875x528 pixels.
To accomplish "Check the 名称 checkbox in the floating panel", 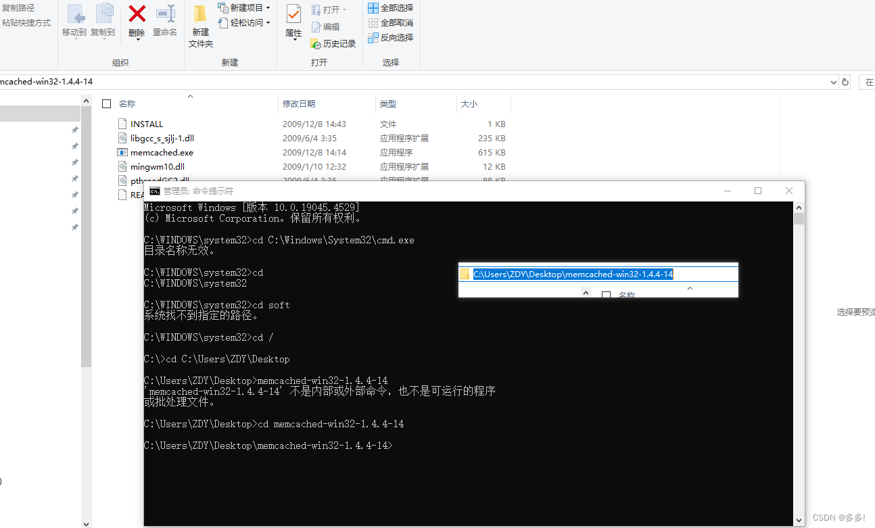I will coord(607,295).
